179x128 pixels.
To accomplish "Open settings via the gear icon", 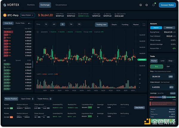I will pos(146,5).
